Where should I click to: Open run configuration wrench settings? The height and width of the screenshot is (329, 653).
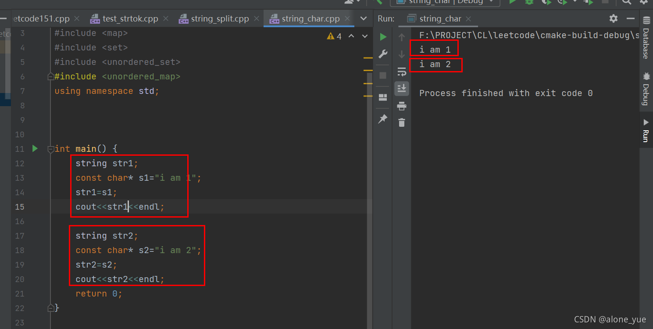(383, 54)
